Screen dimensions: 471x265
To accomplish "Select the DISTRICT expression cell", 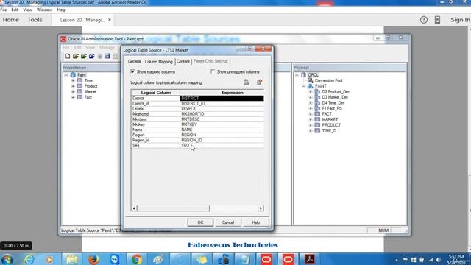I will [x=222, y=98].
